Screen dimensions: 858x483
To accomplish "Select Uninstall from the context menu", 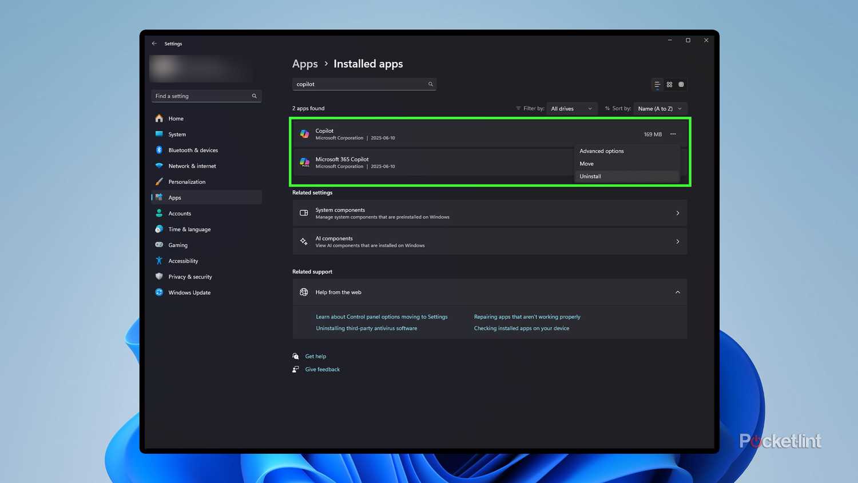I will 590,176.
